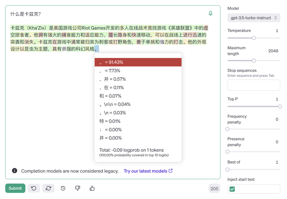Click the thumbs up icon

pos(92,188)
